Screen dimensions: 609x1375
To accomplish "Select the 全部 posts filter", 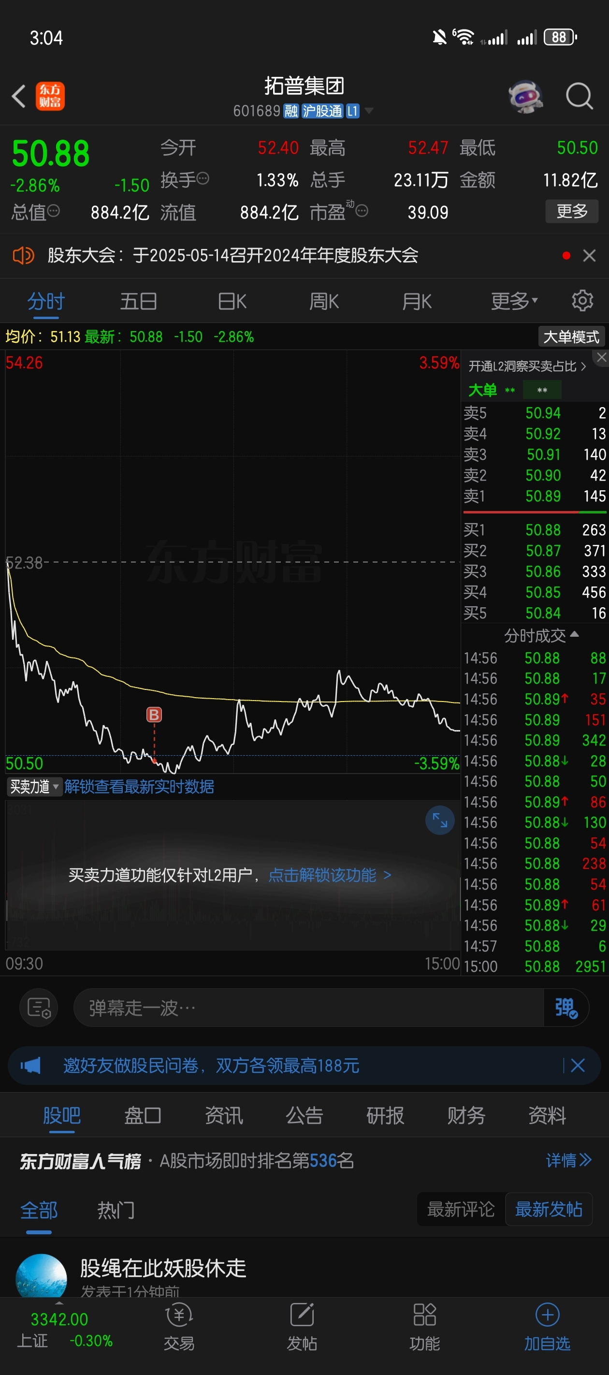I will [x=39, y=1210].
